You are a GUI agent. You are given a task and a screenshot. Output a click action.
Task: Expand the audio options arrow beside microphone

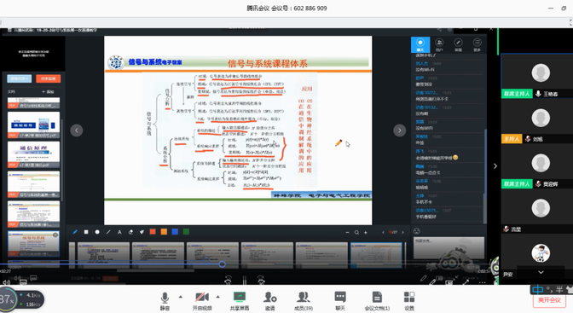coord(181,297)
